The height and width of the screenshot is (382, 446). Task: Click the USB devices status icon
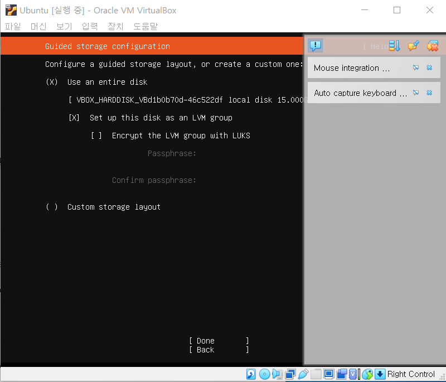coord(303,374)
